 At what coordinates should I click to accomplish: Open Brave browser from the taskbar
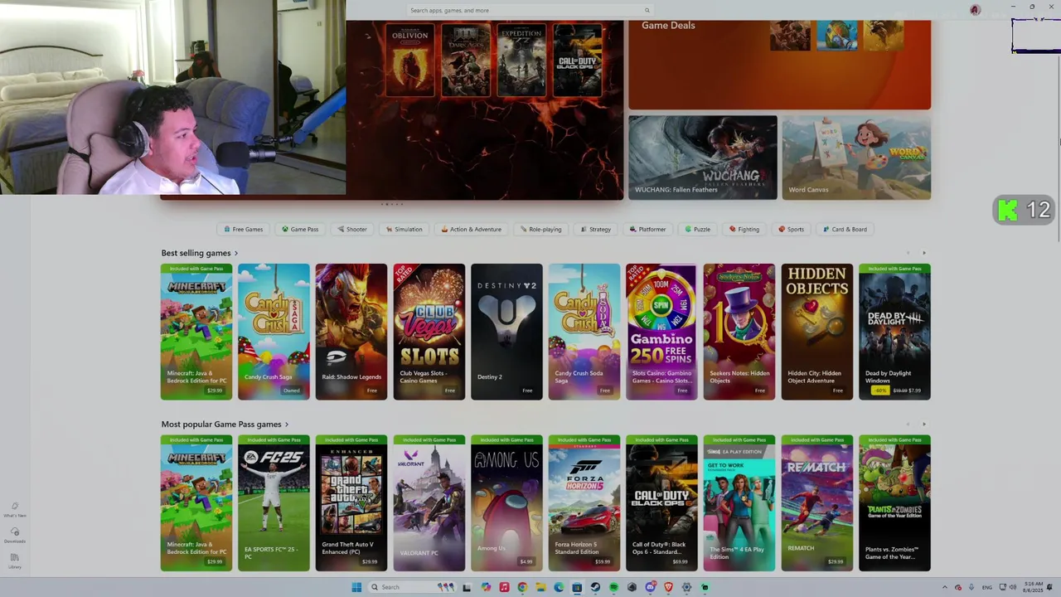point(668,587)
